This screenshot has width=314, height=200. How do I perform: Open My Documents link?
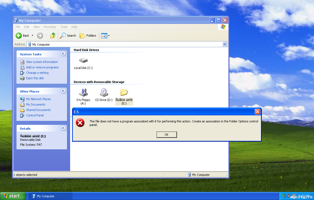[x=36, y=104]
